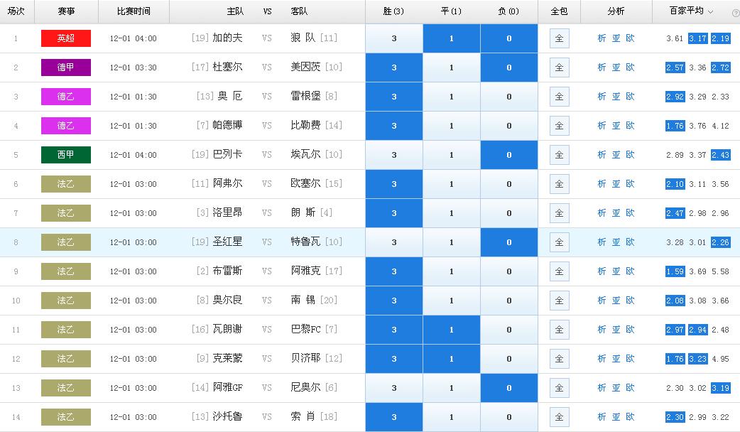This screenshot has height=432, width=740.
Task: Click the 胜(3) column header
Action: click(393, 11)
